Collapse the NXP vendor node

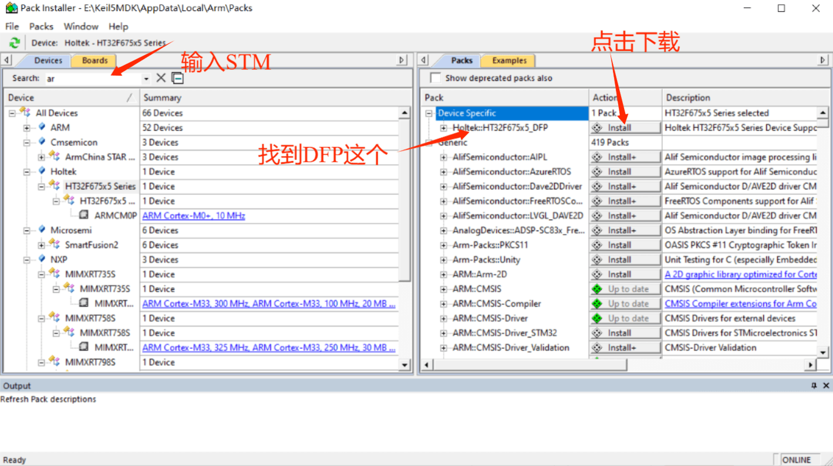click(x=27, y=260)
